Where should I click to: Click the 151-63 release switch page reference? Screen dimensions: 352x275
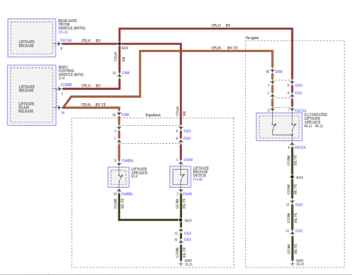pos(198,179)
